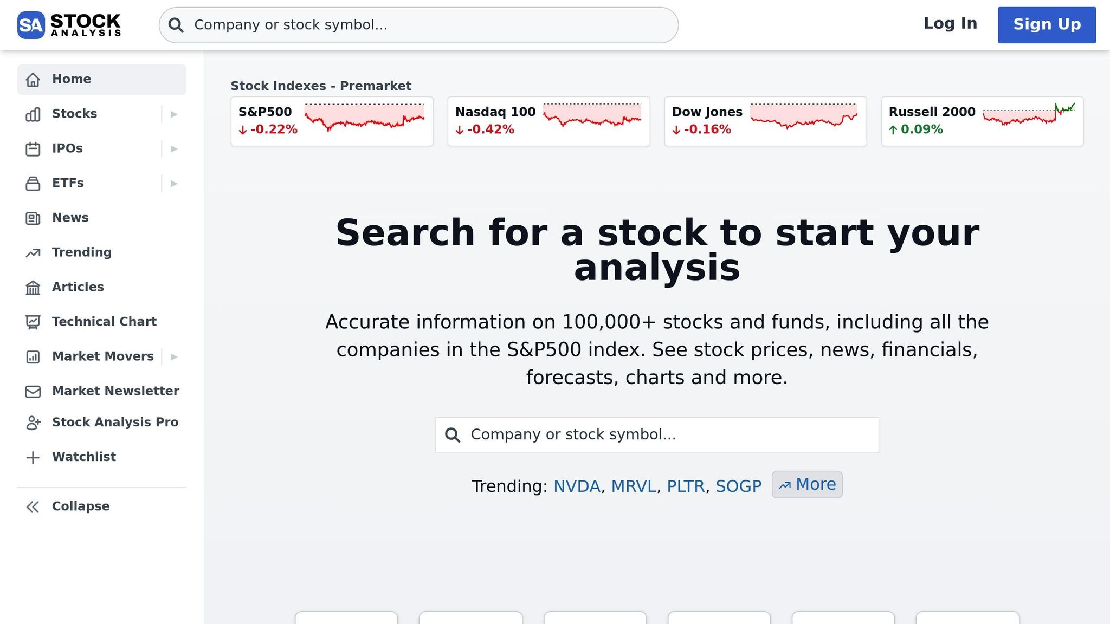Image resolution: width=1110 pixels, height=624 pixels.
Task: Click the Watchlist plus icon
Action: pyautogui.click(x=33, y=457)
